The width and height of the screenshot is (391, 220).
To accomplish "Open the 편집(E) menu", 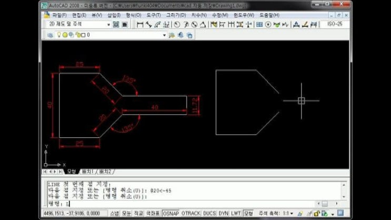I will coord(79,15).
